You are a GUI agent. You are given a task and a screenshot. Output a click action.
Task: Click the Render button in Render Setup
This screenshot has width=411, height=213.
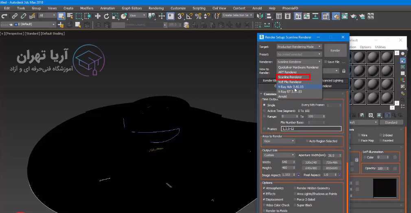coord(335,50)
